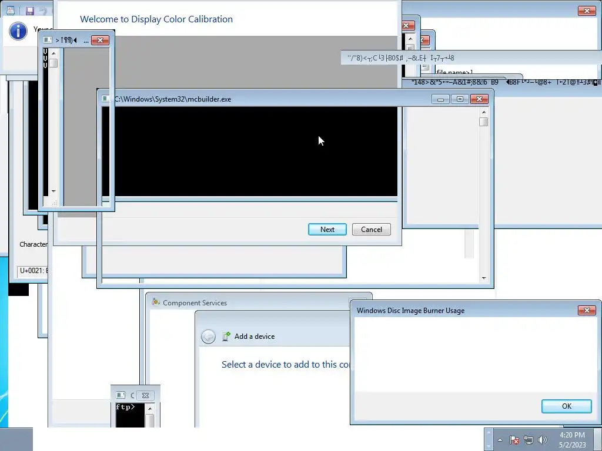Click the document icon at the top-left corner
The image size is (602, 451).
tap(11, 11)
